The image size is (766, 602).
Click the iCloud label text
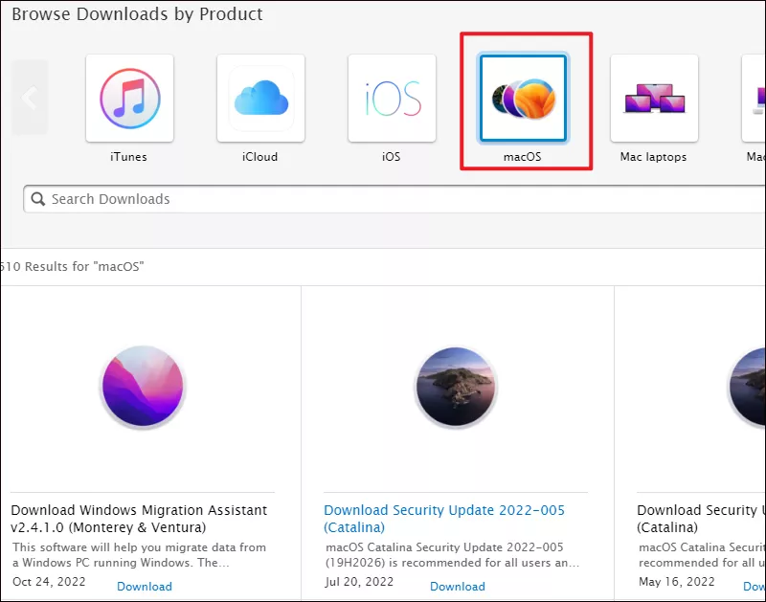259,157
